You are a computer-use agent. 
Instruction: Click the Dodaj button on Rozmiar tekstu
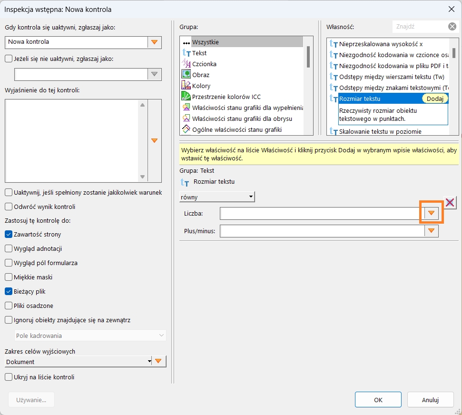(435, 99)
